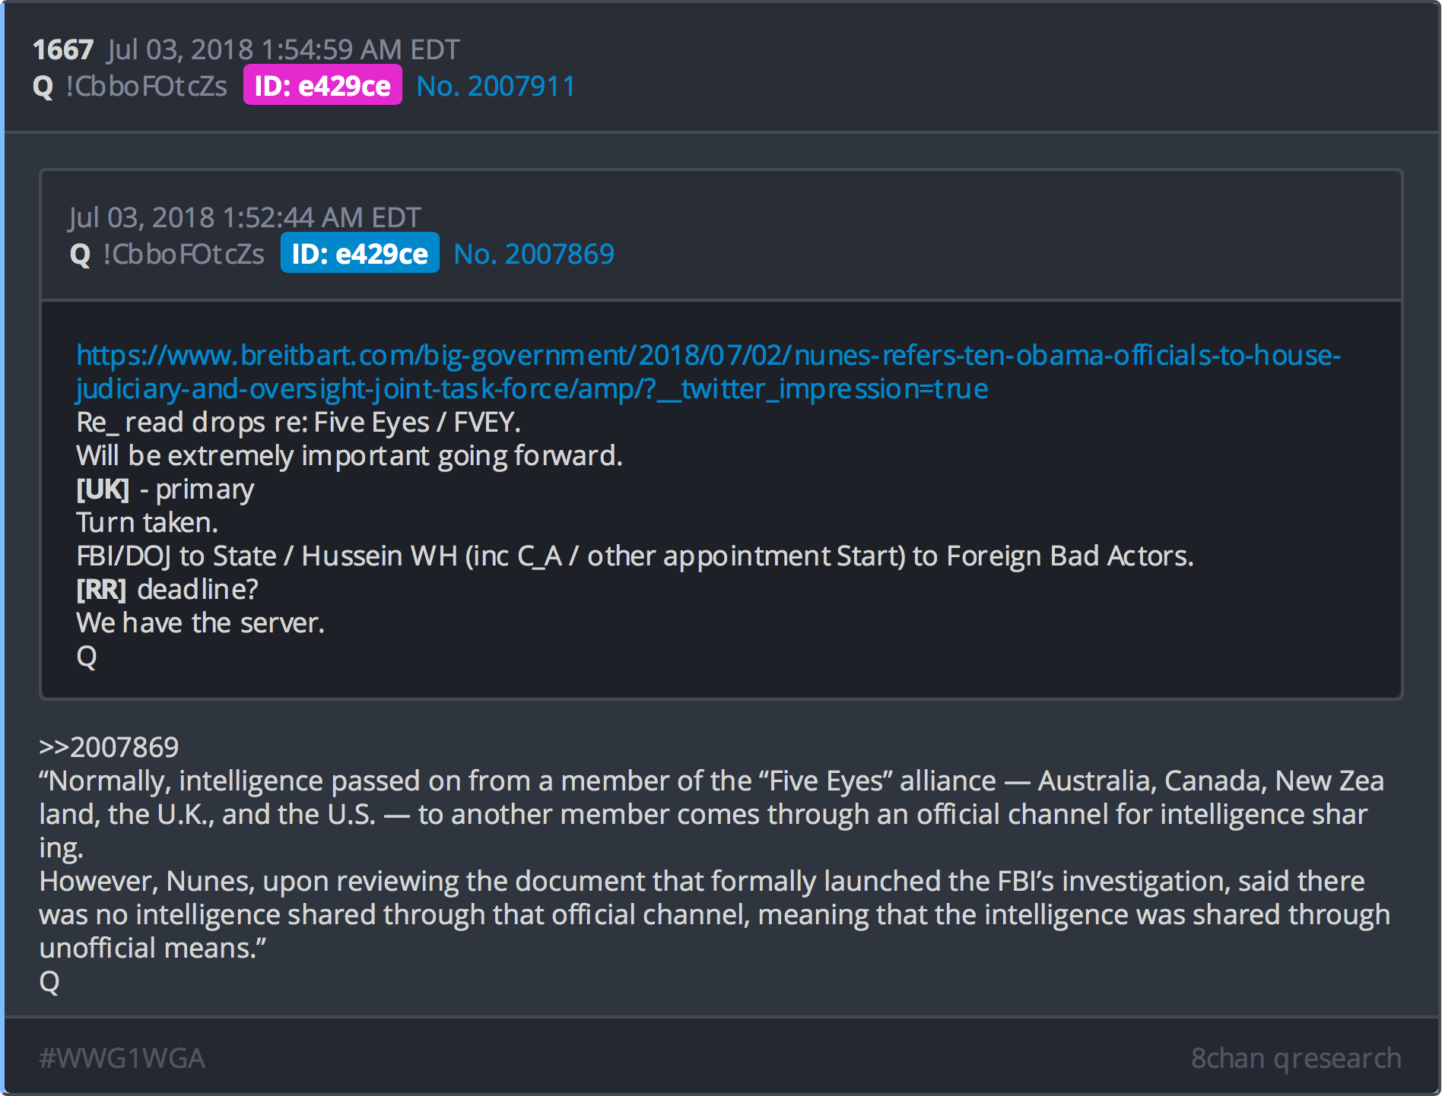This screenshot has height=1096, width=1442.
Task: Click the "Will be extremely important going forward" line
Action: [x=349, y=456]
